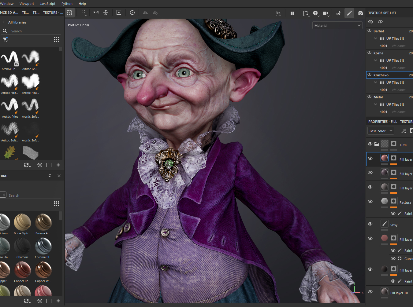The image size is (413, 307).
Task: Switch brush assets to grid view
Action: [57, 39]
